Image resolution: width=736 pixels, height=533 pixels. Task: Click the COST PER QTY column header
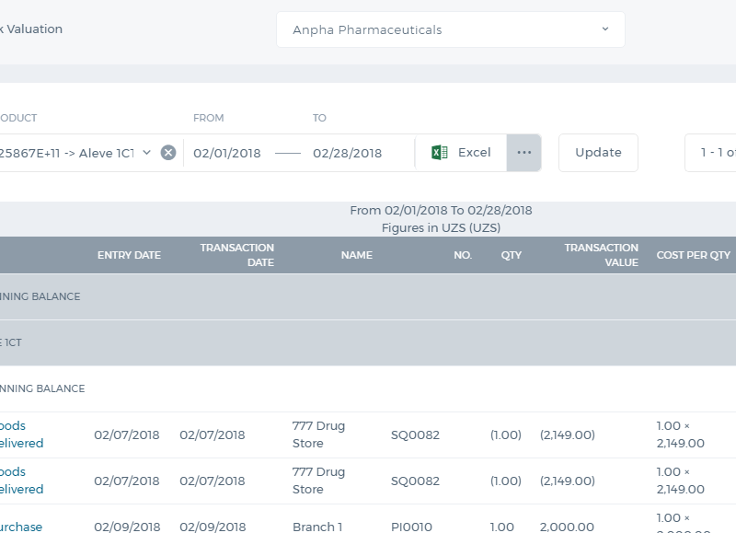694,255
